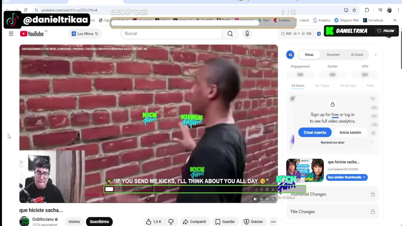The image size is (402, 226).
Task: Select the Todo range tab
Action: (x=370, y=86)
